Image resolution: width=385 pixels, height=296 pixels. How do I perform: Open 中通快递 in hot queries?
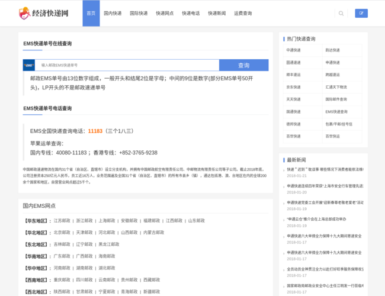pos(293,50)
